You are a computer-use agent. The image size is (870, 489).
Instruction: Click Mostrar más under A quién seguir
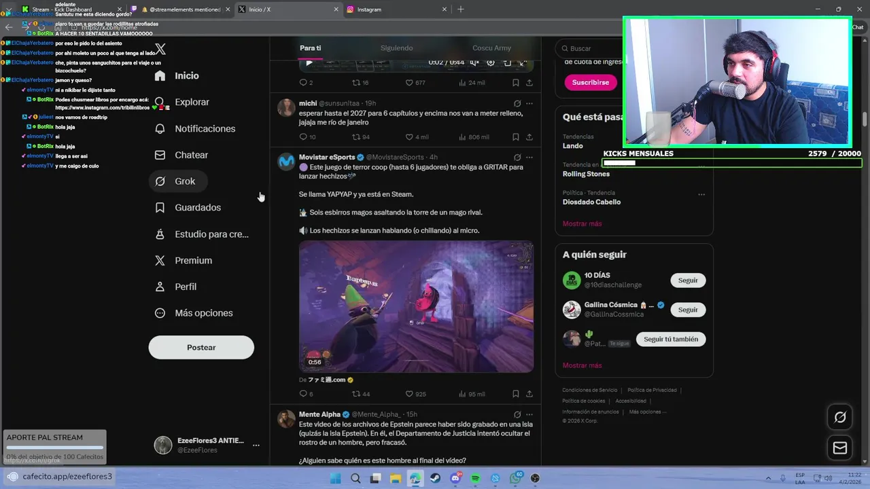point(582,365)
